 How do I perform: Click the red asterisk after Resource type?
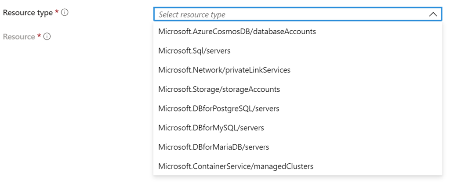pyautogui.click(x=57, y=12)
